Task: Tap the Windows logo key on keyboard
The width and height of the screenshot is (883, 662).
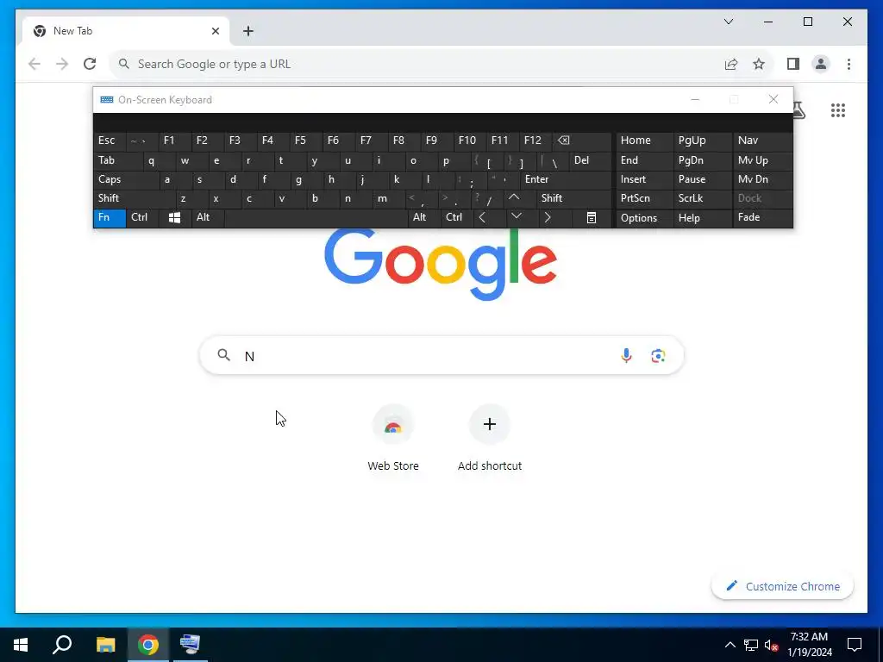Action: coord(174,218)
